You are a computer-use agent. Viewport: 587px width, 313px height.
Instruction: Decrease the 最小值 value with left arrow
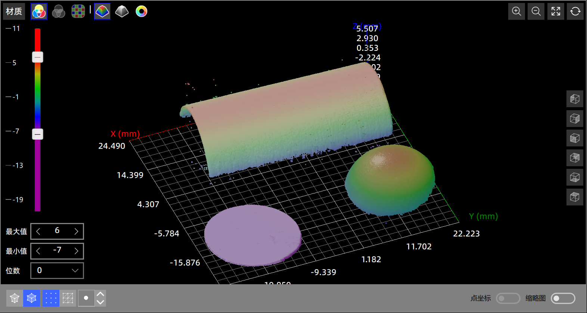pyautogui.click(x=38, y=251)
